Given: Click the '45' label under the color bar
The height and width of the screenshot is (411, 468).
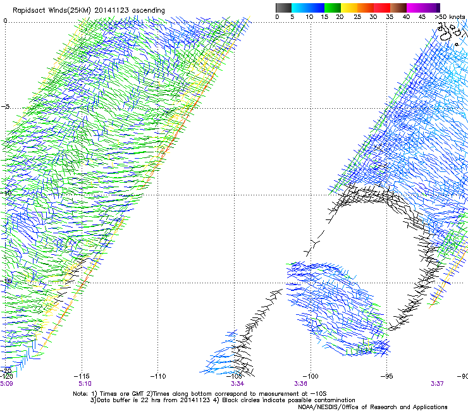Looking at the screenshot, I should coord(422,16).
